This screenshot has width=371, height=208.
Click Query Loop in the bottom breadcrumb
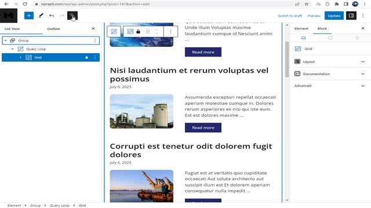[x=60, y=206]
